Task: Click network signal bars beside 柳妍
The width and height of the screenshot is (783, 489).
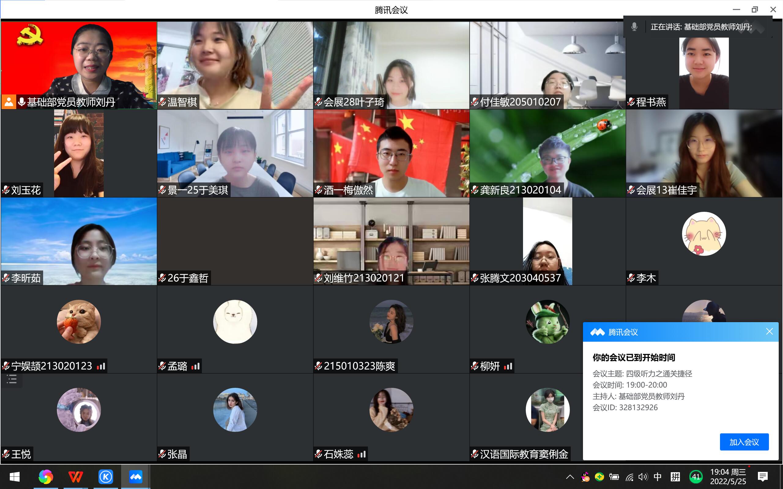Action: [508, 366]
